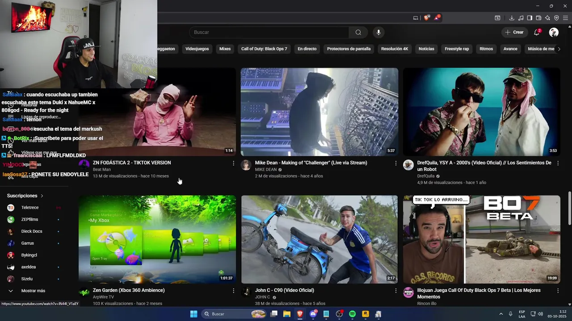Open options menu for Mike Dean Challenger video
Screen dimensions: 572x321
(395, 163)
